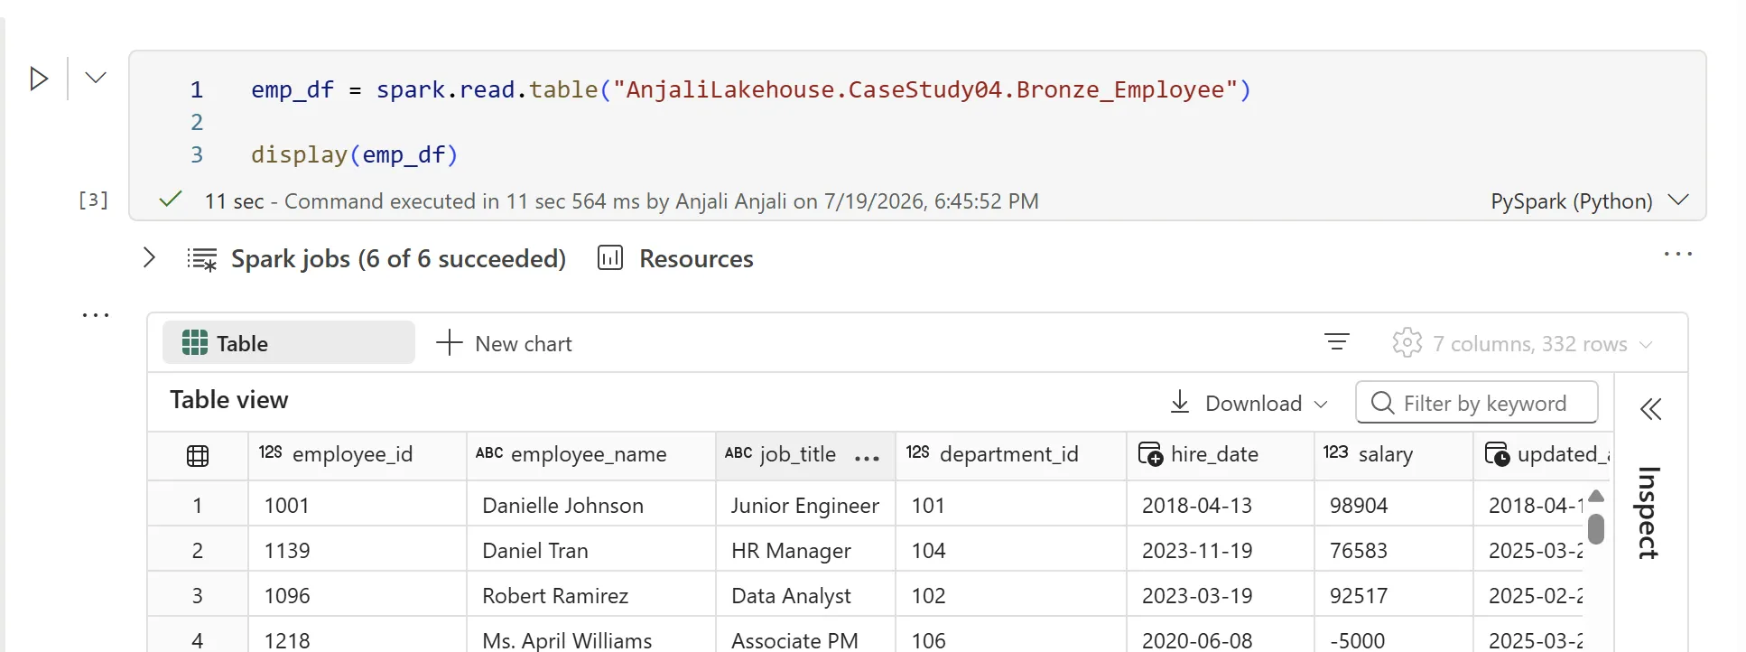Open job_title column options ellipsis

click(867, 458)
